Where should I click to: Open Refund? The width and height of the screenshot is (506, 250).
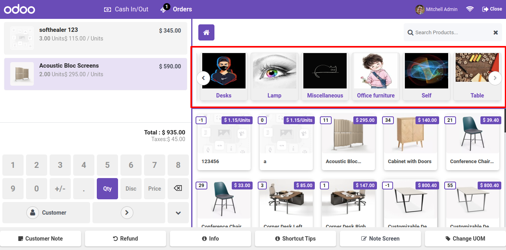(x=126, y=239)
